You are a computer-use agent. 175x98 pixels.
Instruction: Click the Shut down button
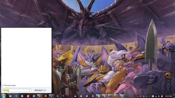pyautogui.click(x=39, y=90)
